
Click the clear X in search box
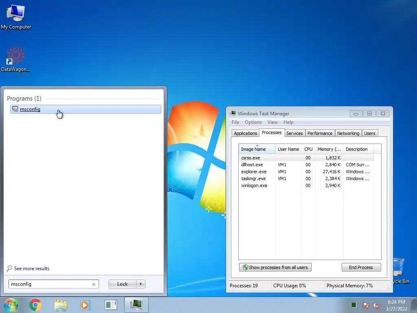[x=94, y=284]
